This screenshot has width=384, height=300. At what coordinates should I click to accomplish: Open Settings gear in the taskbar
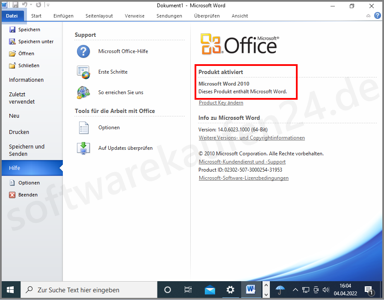[230, 290]
